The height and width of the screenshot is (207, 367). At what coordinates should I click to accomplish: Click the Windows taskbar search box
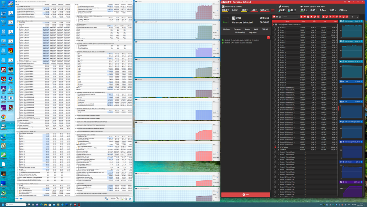coord(16,205)
